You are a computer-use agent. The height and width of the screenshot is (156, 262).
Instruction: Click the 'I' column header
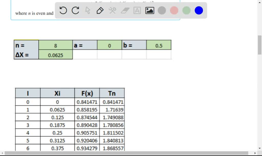pos(28,93)
